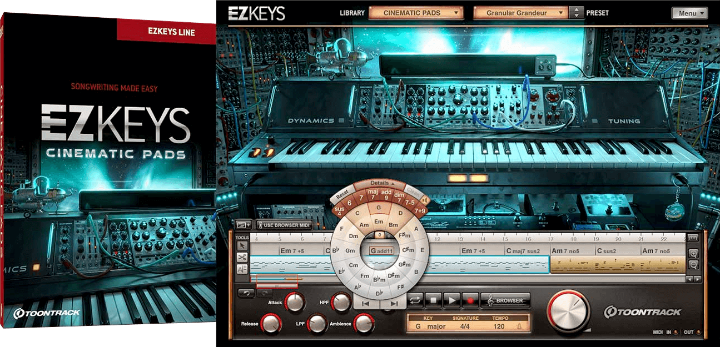Apply the 7-5 chord modifier
The height and width of the screenshot is (347, 720).
[x=410, y=203]
